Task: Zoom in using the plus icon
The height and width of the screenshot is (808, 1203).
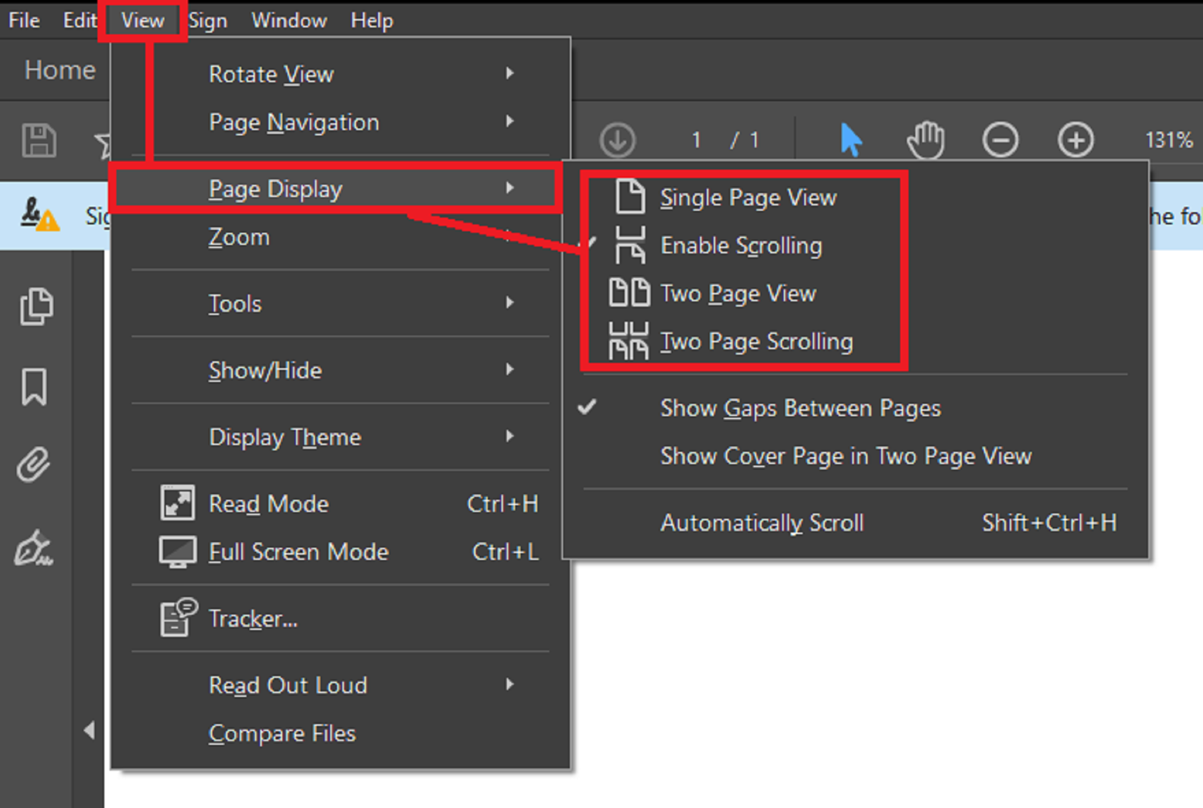Action: 1076,140
